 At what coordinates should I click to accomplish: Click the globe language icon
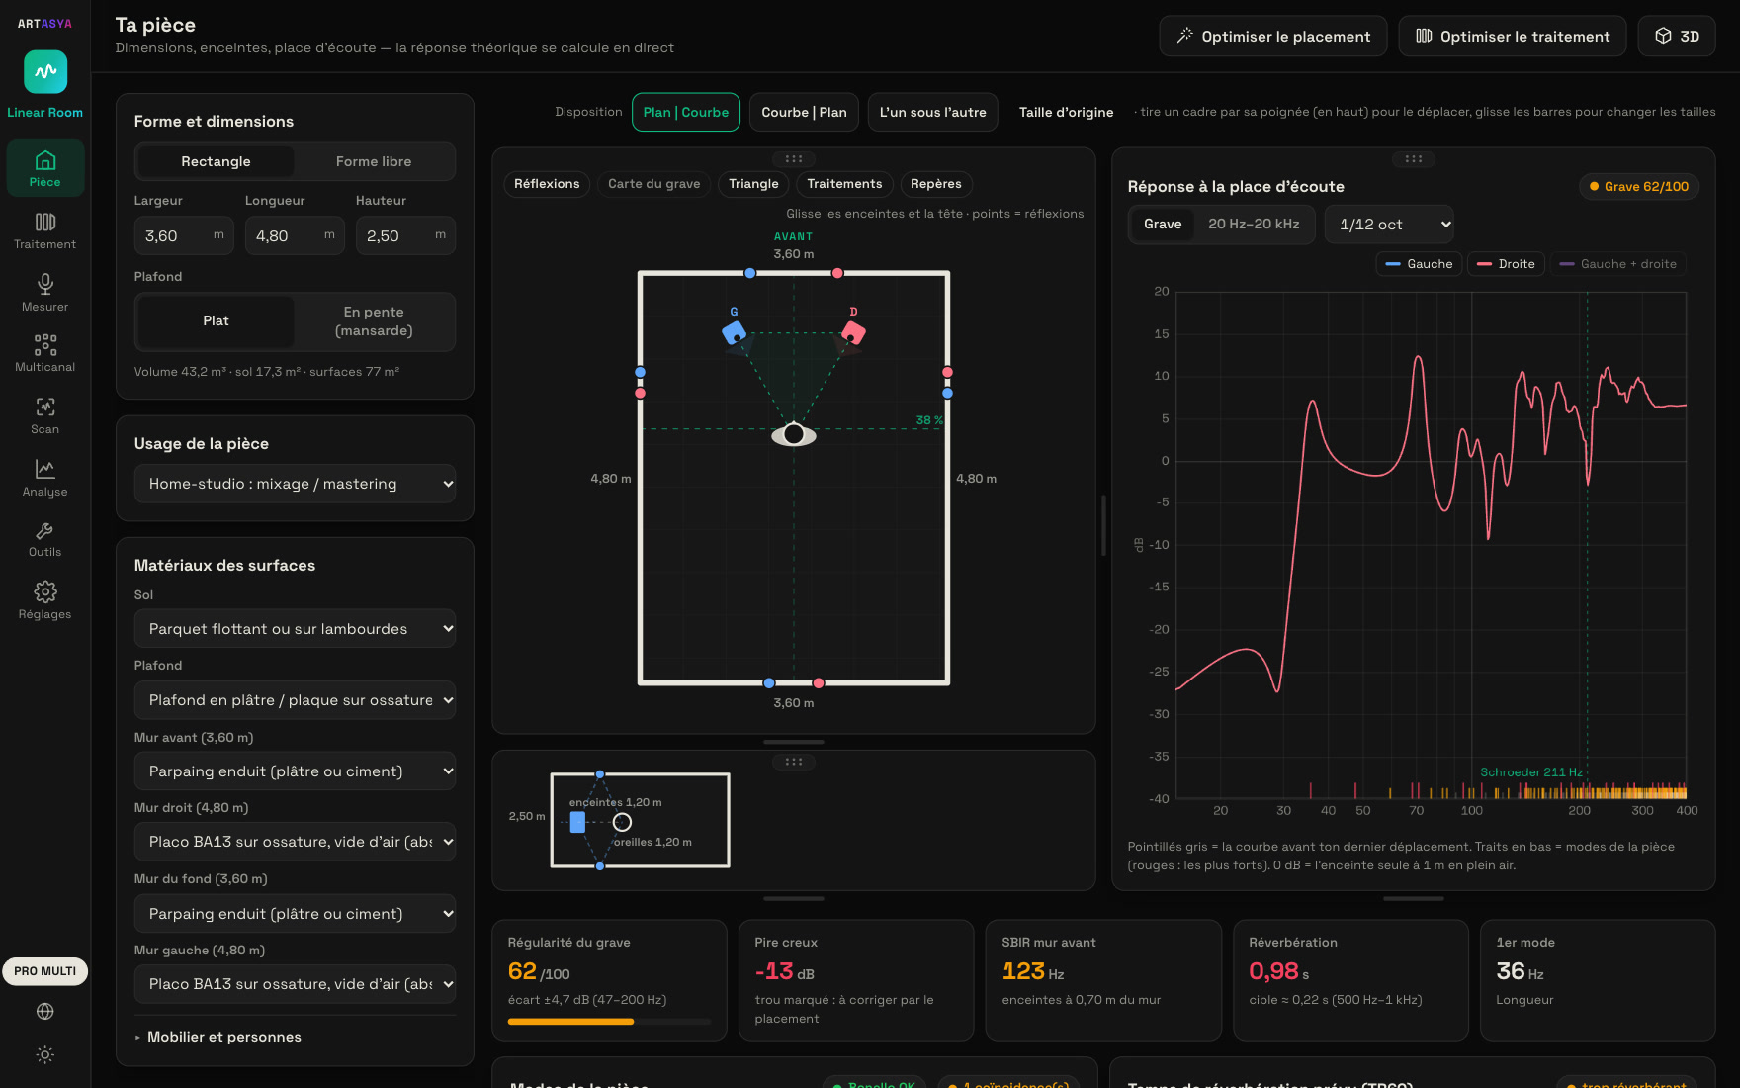44,1011
